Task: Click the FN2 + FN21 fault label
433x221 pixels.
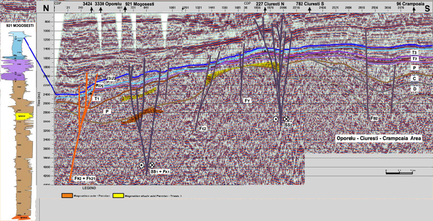Action: 83,178
